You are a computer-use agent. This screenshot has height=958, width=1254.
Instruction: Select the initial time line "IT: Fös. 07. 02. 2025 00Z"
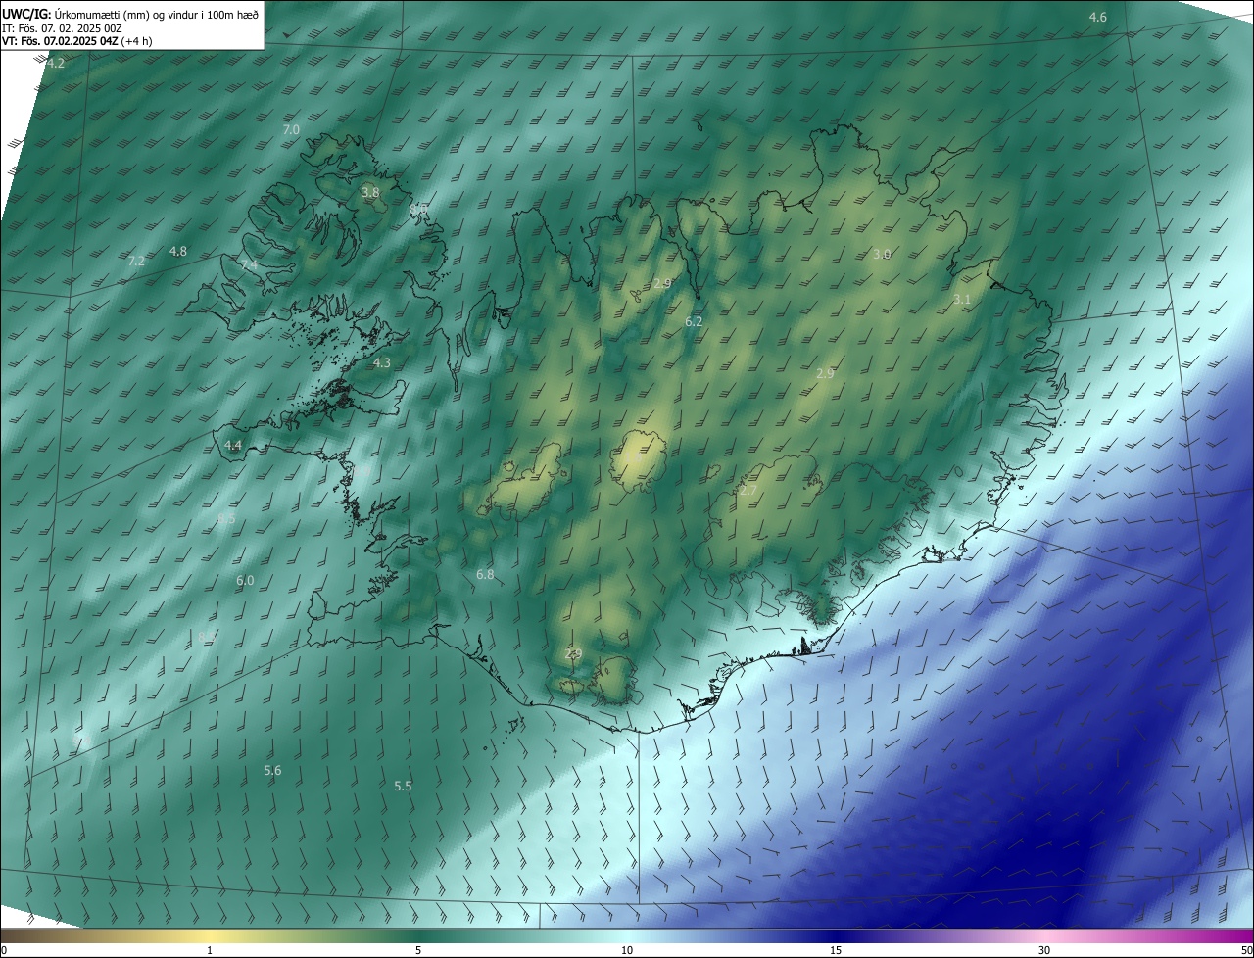pos(63,27)
